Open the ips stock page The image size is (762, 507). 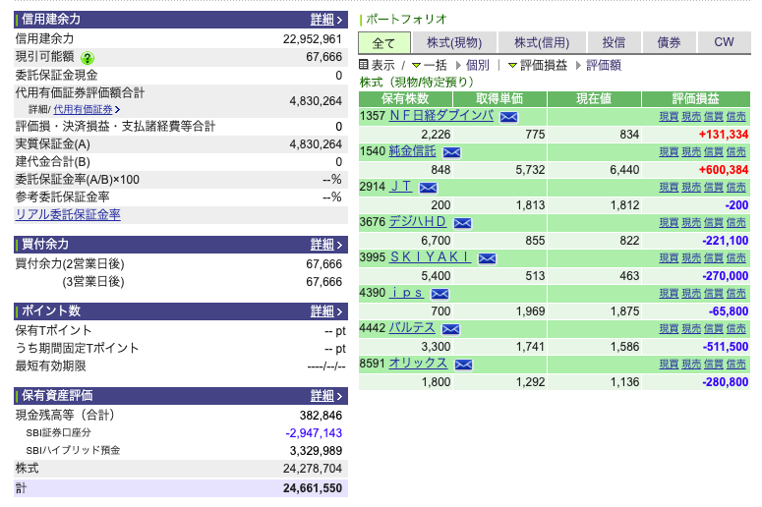point(406,293)
